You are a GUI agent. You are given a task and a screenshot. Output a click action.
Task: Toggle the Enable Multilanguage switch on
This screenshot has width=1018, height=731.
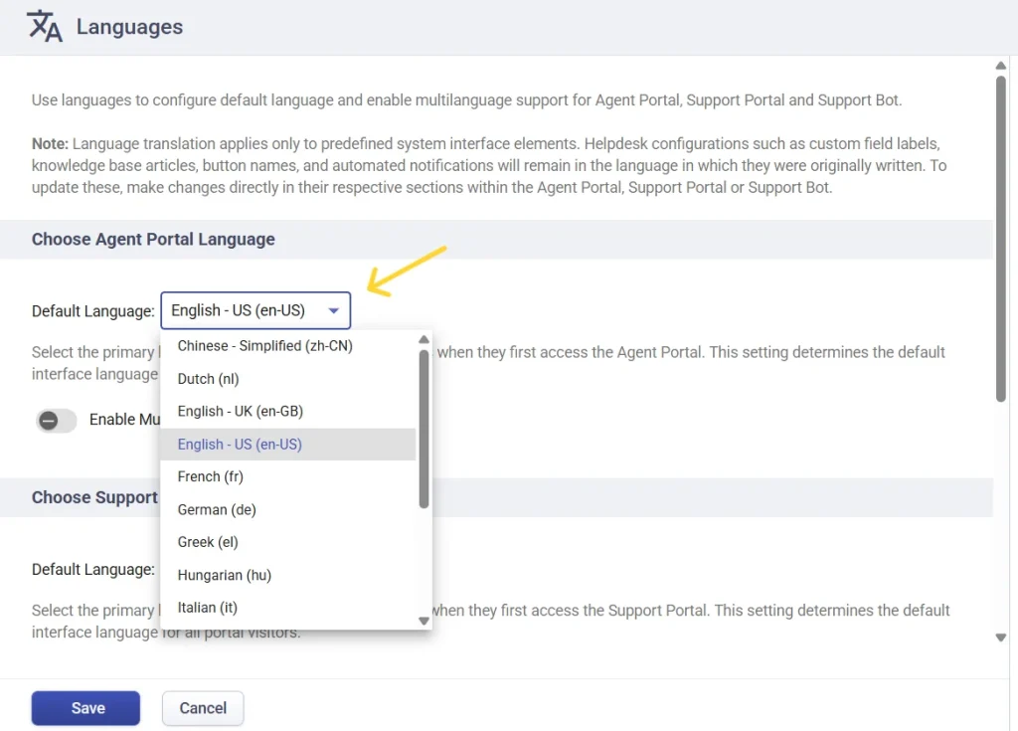point(56,421)
